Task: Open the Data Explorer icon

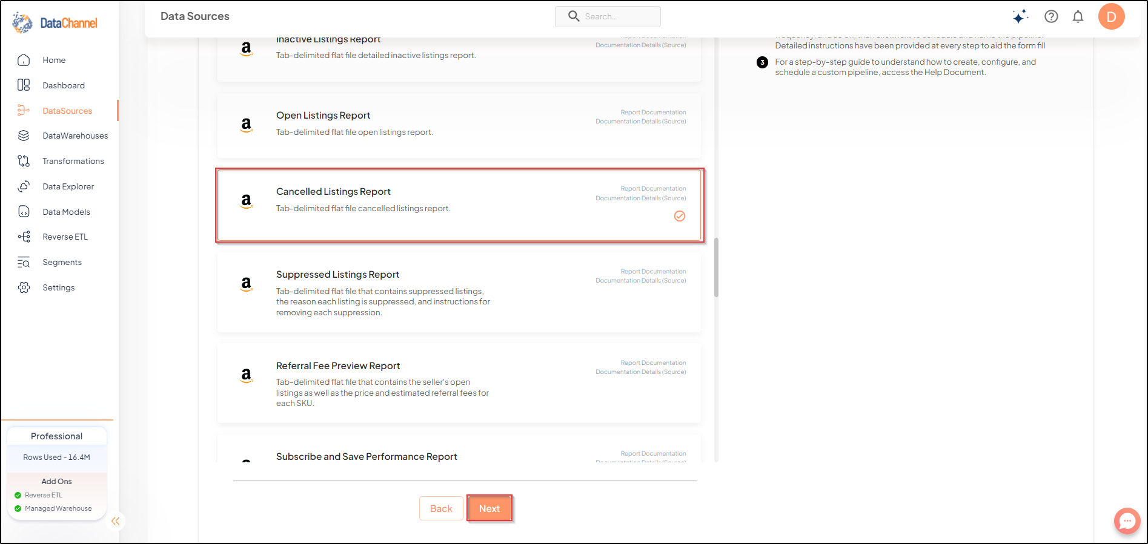Action: pyautogui.click(x=24, y=186)
